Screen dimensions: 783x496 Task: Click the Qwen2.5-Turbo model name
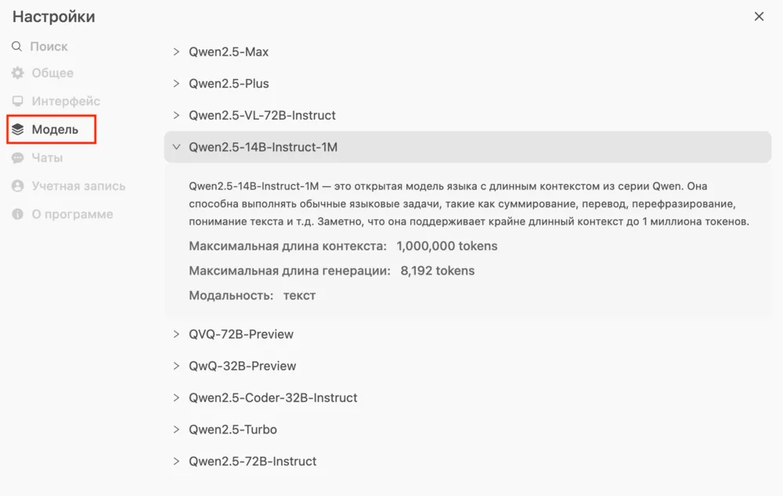point(233,430)
